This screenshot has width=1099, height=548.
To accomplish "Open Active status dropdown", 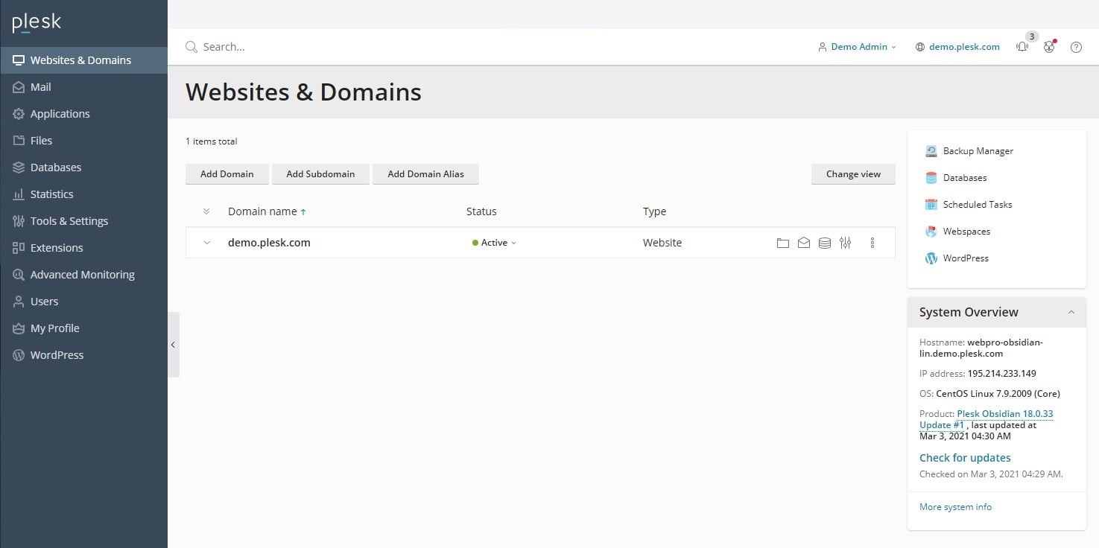I will (494, 243).
